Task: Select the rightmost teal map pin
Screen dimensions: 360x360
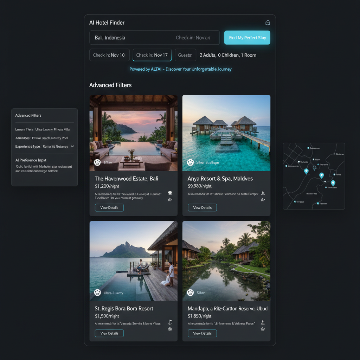Action: (x=333, y=183)
